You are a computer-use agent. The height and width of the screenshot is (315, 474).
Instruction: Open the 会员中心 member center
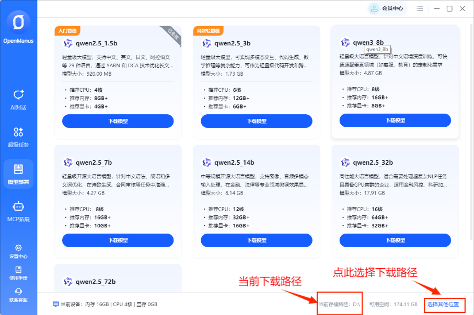387,8
